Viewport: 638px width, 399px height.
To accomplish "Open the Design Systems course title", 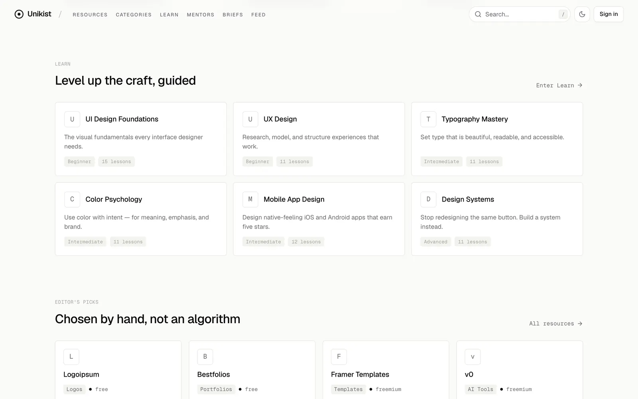I will [x=468, y=199].
